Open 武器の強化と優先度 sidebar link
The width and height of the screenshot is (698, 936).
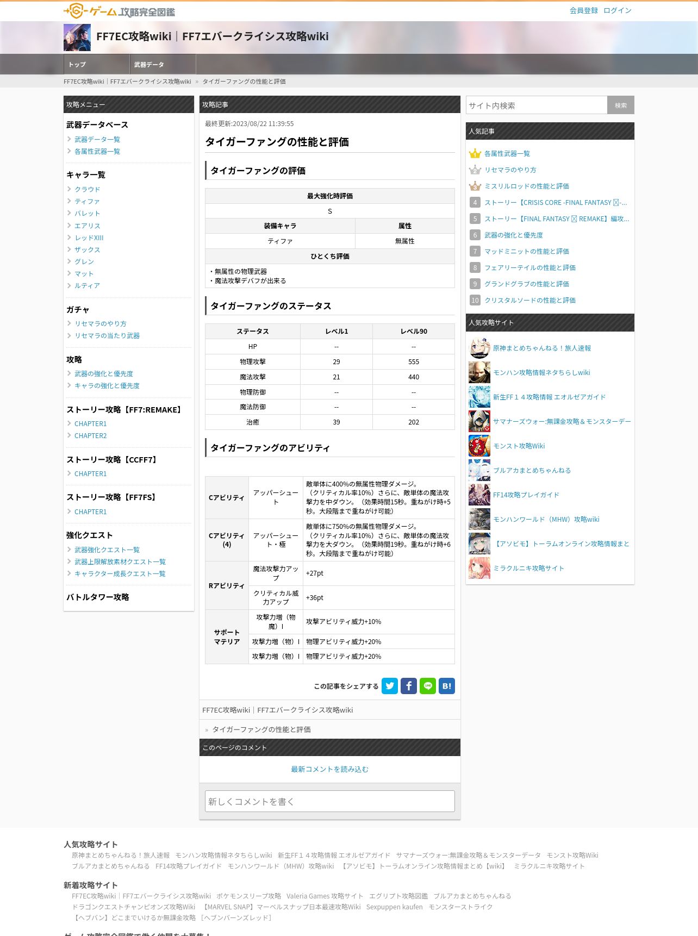pos(104,373)
